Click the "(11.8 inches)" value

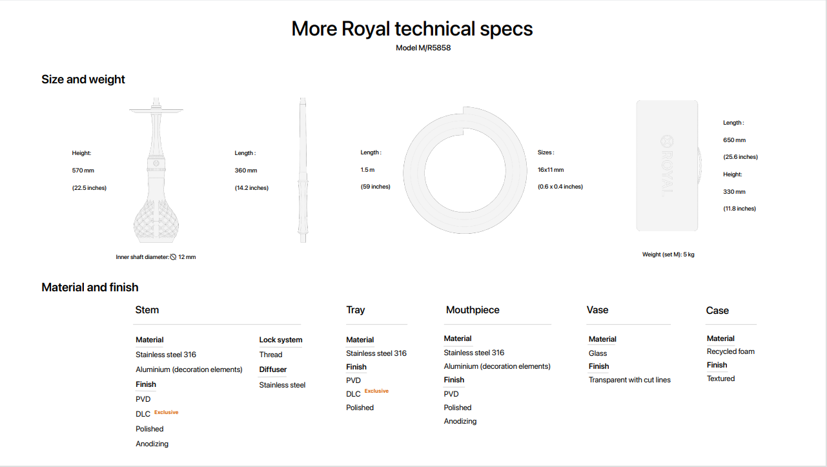click(740, 209)
